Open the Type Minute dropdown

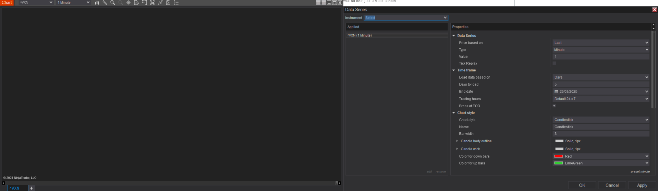601,50
